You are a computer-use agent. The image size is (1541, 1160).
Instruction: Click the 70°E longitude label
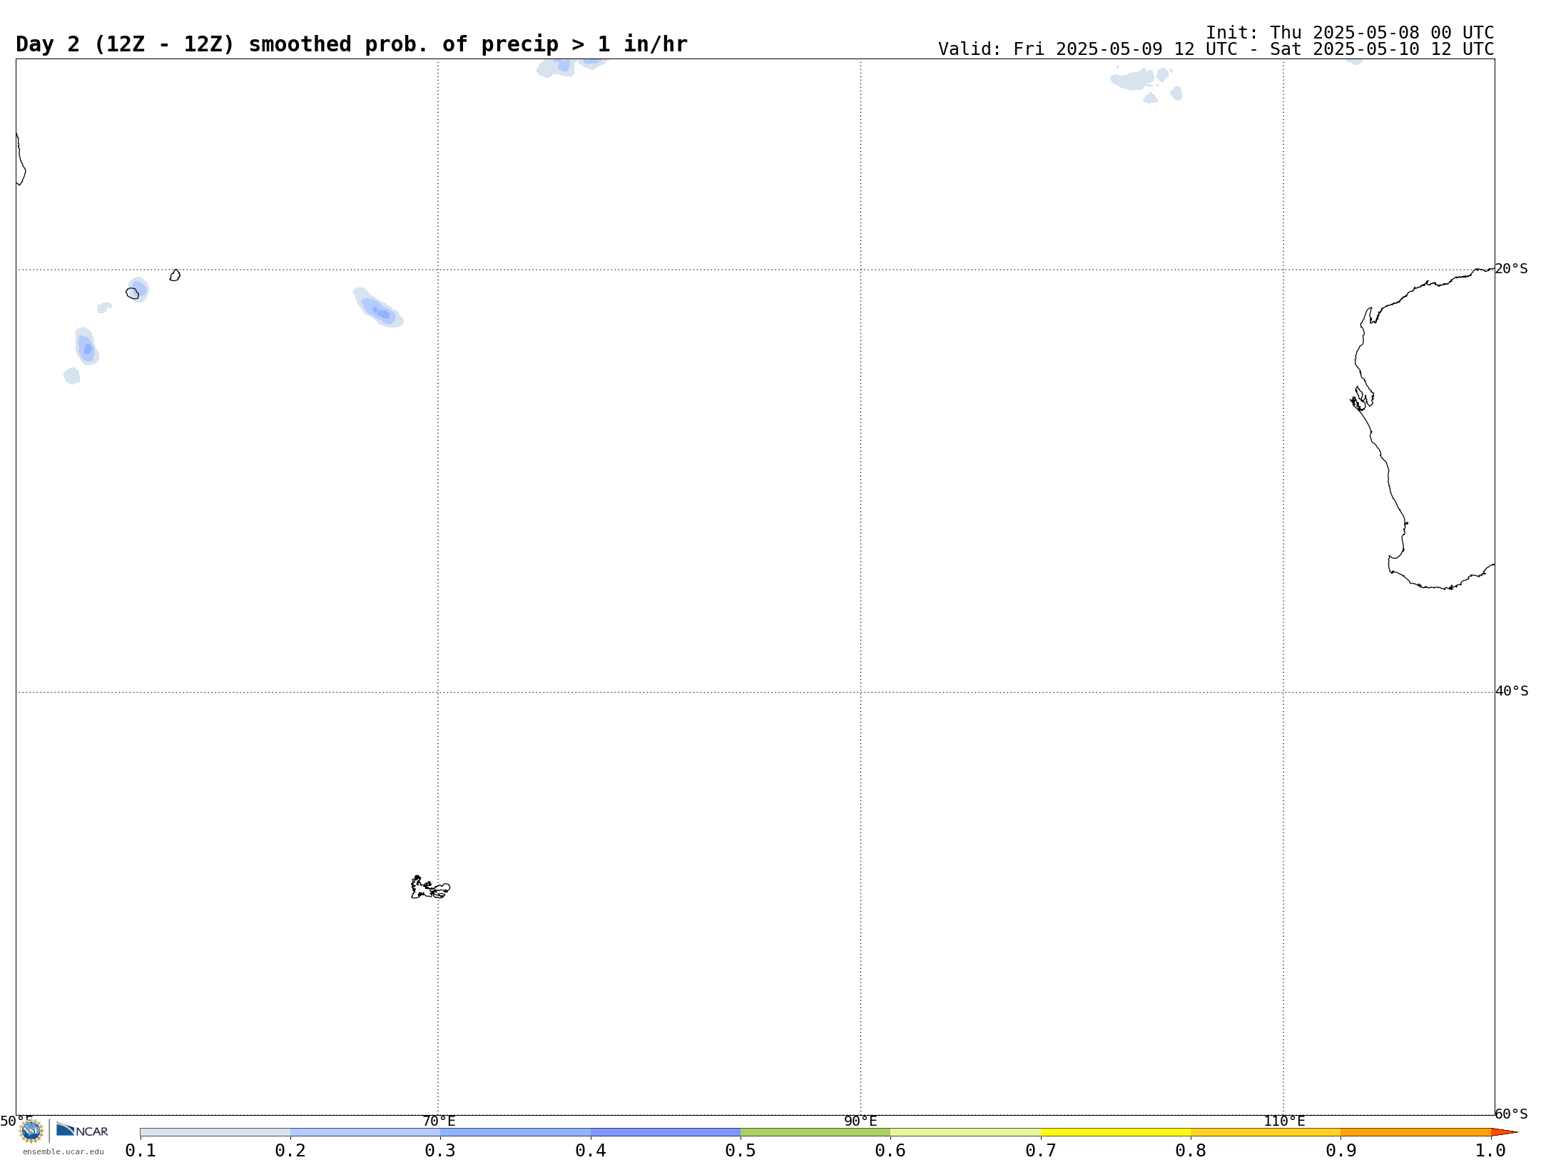pyautogui.click(x=439, y=1121)
